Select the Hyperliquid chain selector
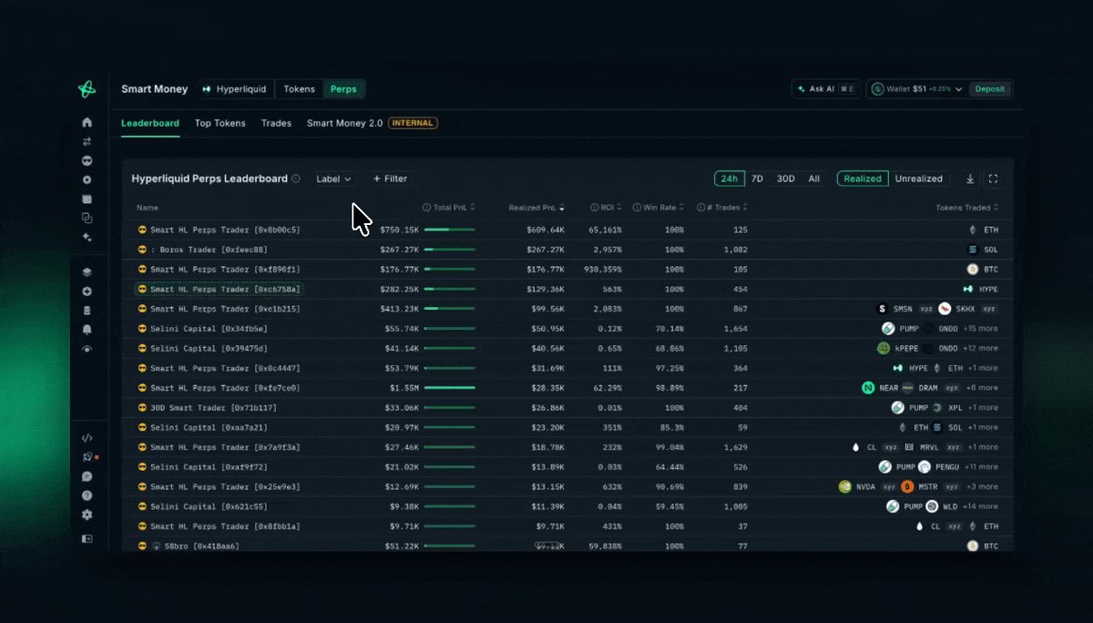 (235, 89)
